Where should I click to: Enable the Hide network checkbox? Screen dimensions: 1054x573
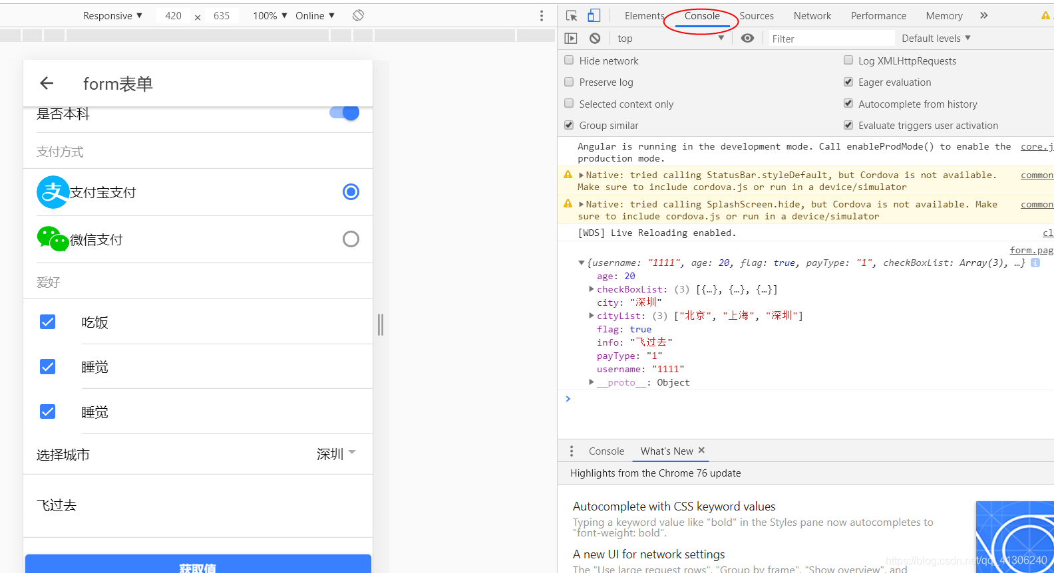pos(569,60)
